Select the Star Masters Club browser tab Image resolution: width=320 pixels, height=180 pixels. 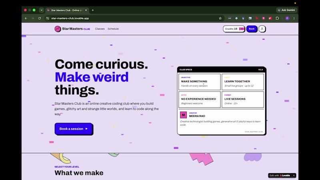point(67,10)
